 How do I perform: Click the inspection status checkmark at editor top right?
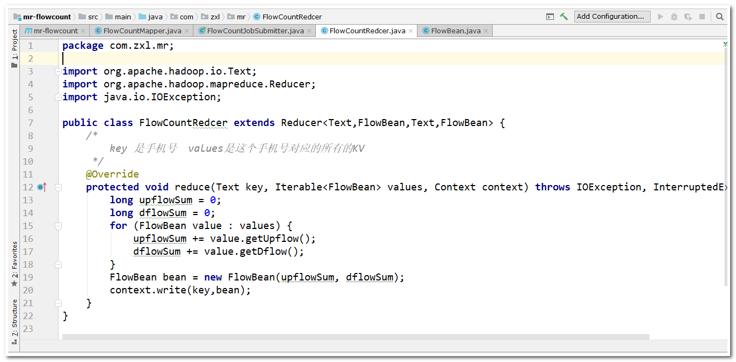point(725,43)
